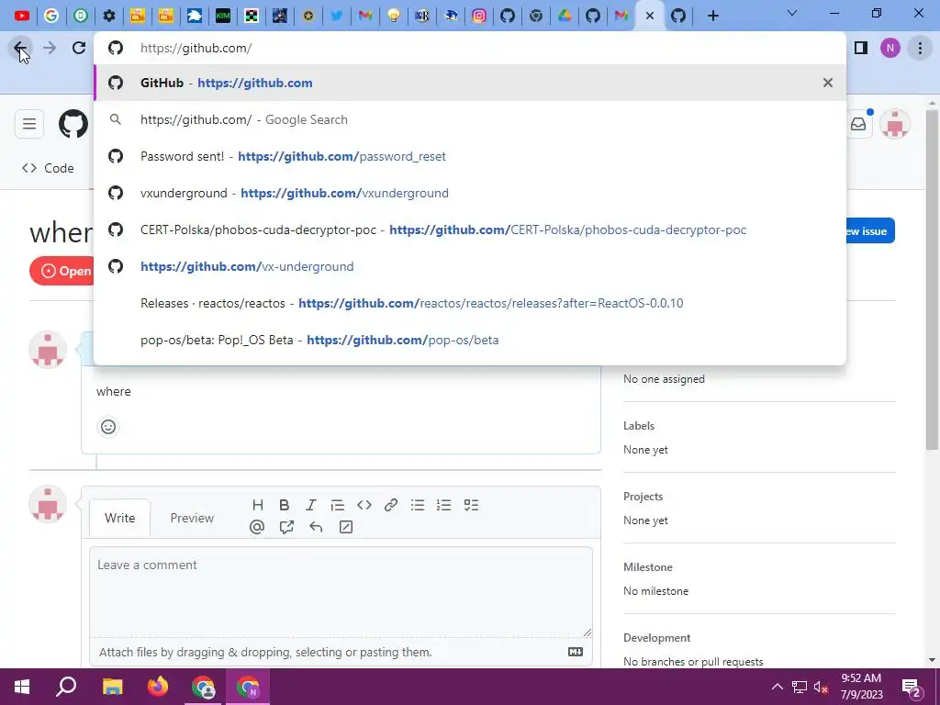Open the Development sidebar section
The height and width of the screenshot is (705, 940).
(657, 638)
